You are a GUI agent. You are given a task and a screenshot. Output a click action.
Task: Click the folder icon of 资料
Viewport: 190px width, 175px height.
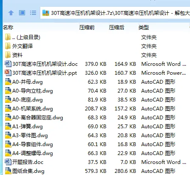pos(8,55)
